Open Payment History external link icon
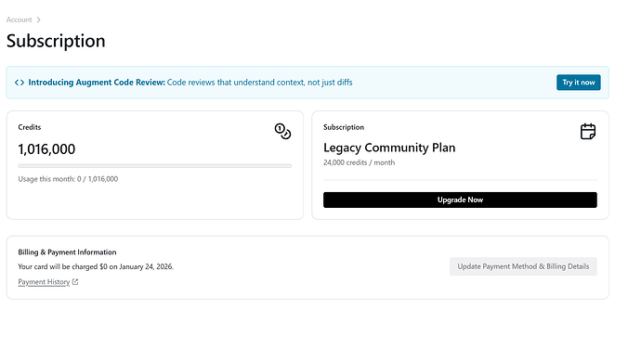 click(x=75, y=282)
